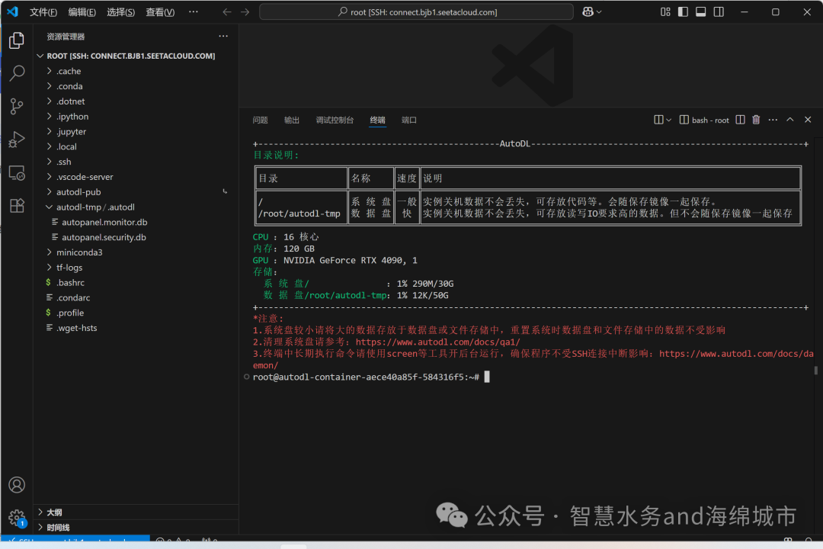Switch to the 端口 panel tab

(409, 120)
